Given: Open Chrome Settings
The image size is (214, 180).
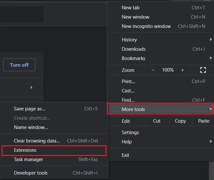Looking at the screenshot, I should [x=130, y=133].
